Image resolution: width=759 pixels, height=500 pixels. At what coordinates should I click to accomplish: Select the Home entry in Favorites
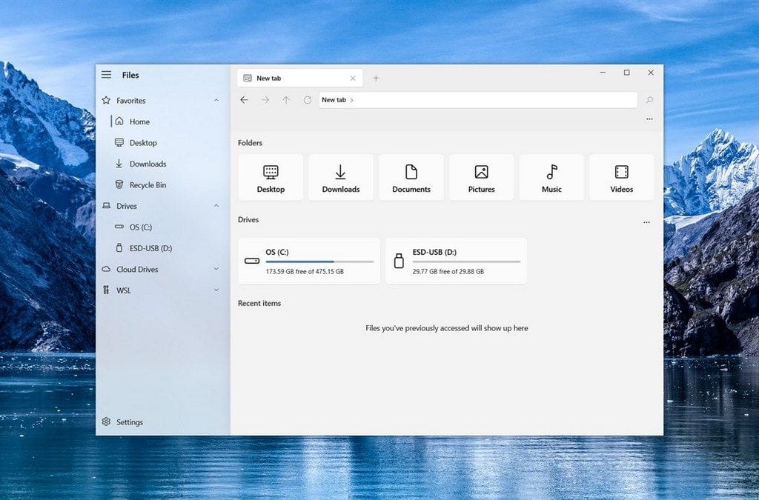click(x=136, y=121)
